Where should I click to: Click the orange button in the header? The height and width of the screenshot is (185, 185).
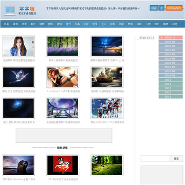pos(174,8)
